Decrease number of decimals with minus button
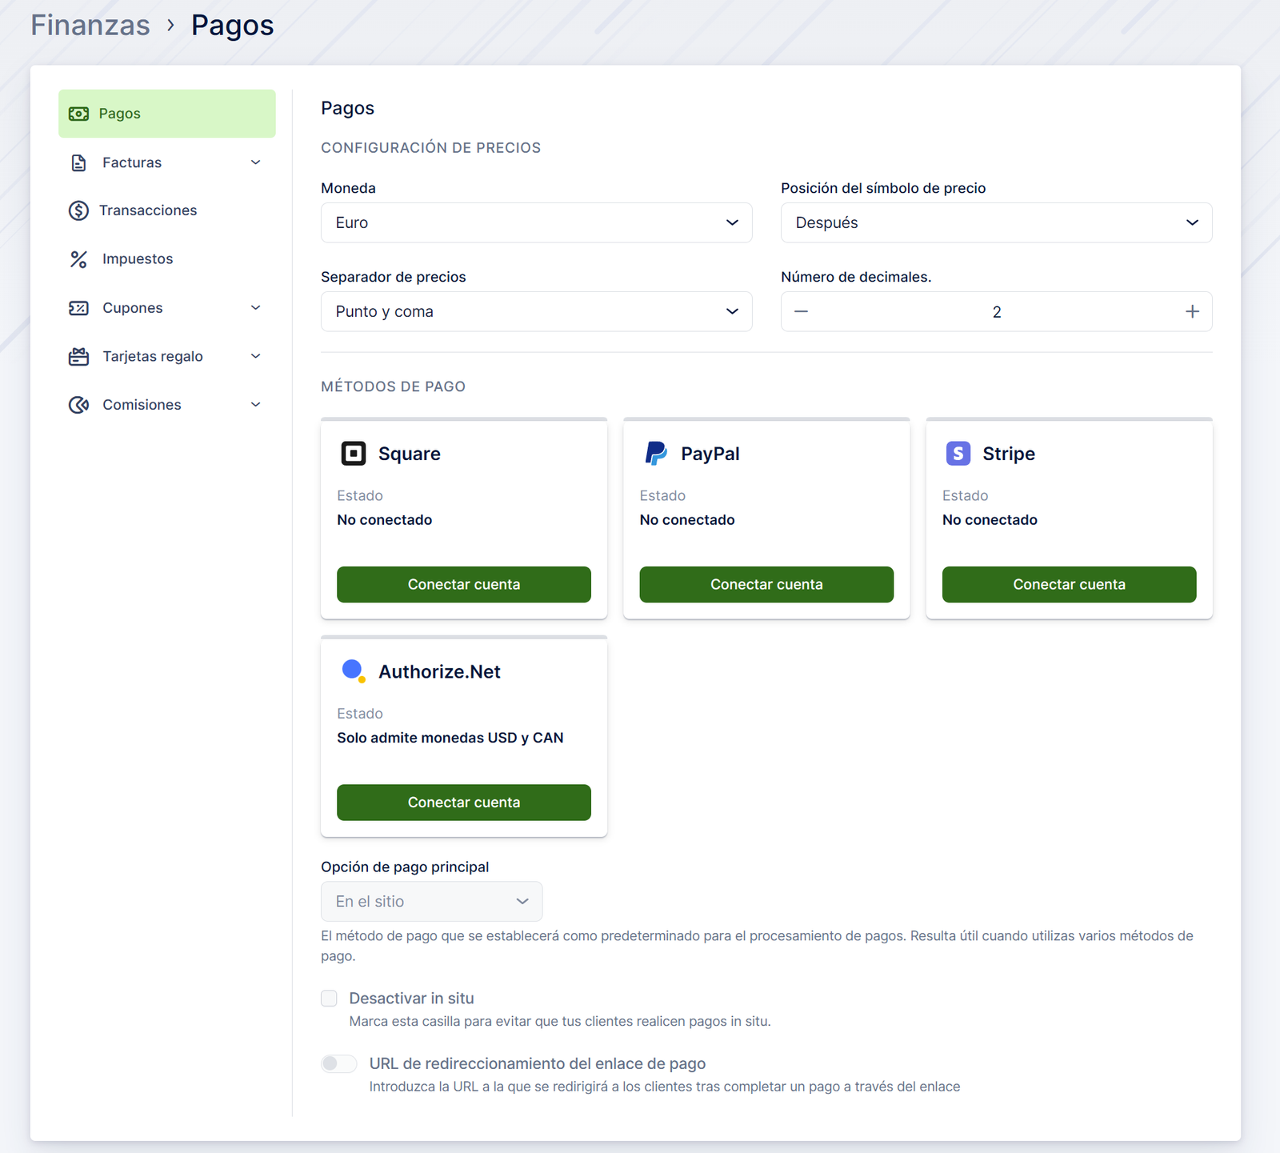The width and height of the screenshot is (1280, 1153). 801,311
